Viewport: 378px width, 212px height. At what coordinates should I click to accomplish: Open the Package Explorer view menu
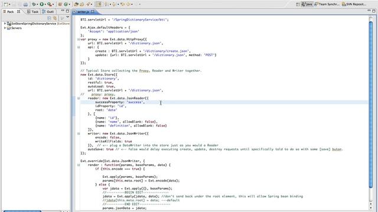click(x=68, y=17)
